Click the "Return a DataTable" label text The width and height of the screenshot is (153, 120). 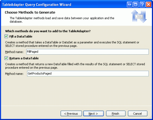click(x=24, y=58)
